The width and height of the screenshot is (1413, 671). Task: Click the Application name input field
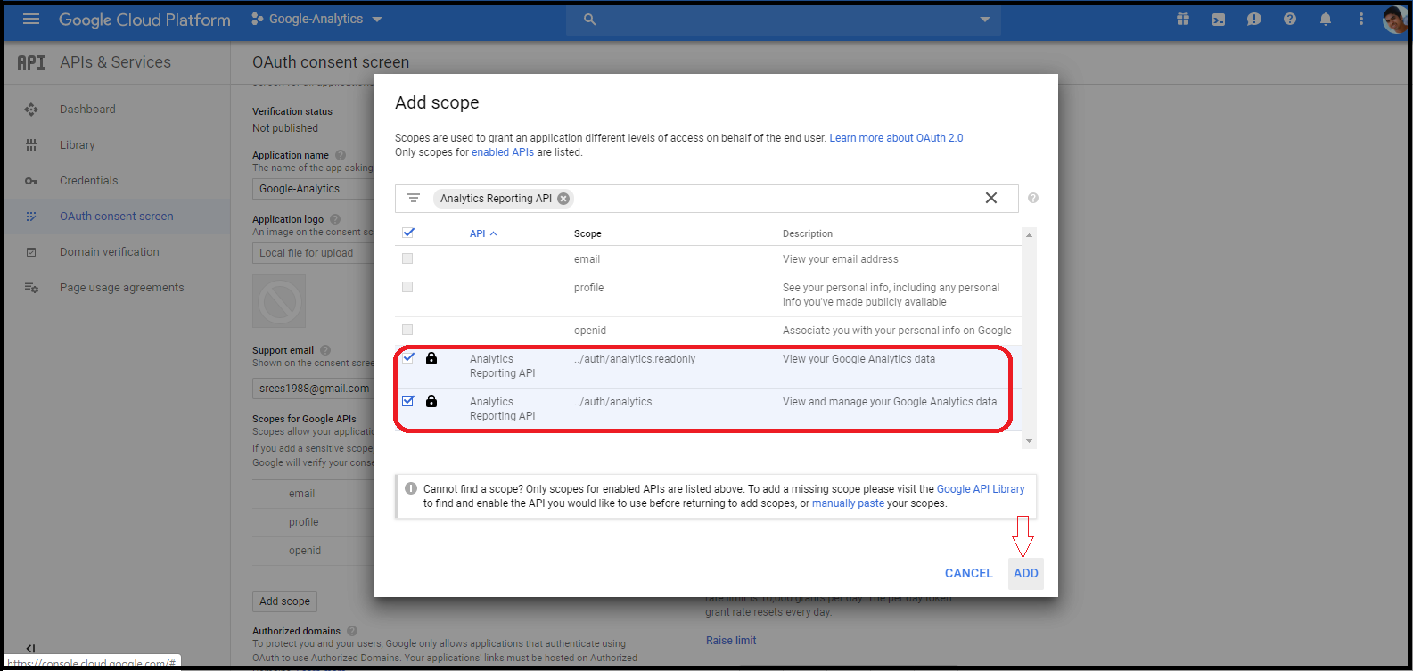[313, 189]
